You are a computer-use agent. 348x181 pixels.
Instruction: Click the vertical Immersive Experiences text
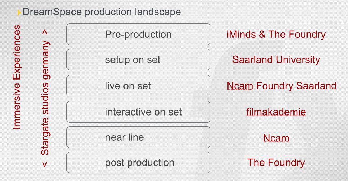click(x=17, y=77)
